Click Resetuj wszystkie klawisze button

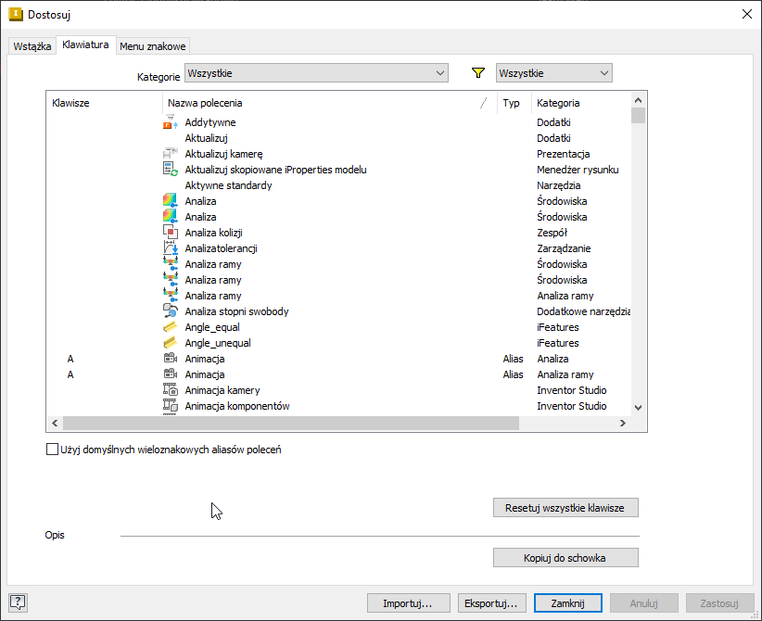point(565,508)
